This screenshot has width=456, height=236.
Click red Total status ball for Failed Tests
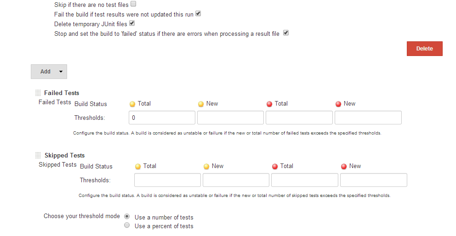click(x=269, y=104)
